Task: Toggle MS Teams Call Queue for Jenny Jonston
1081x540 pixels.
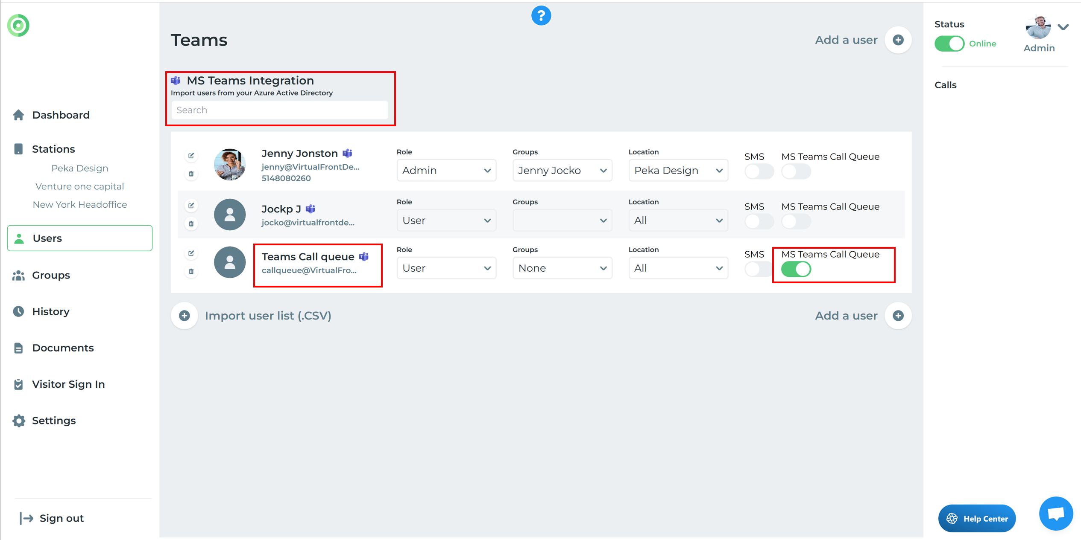Action: 796,171
